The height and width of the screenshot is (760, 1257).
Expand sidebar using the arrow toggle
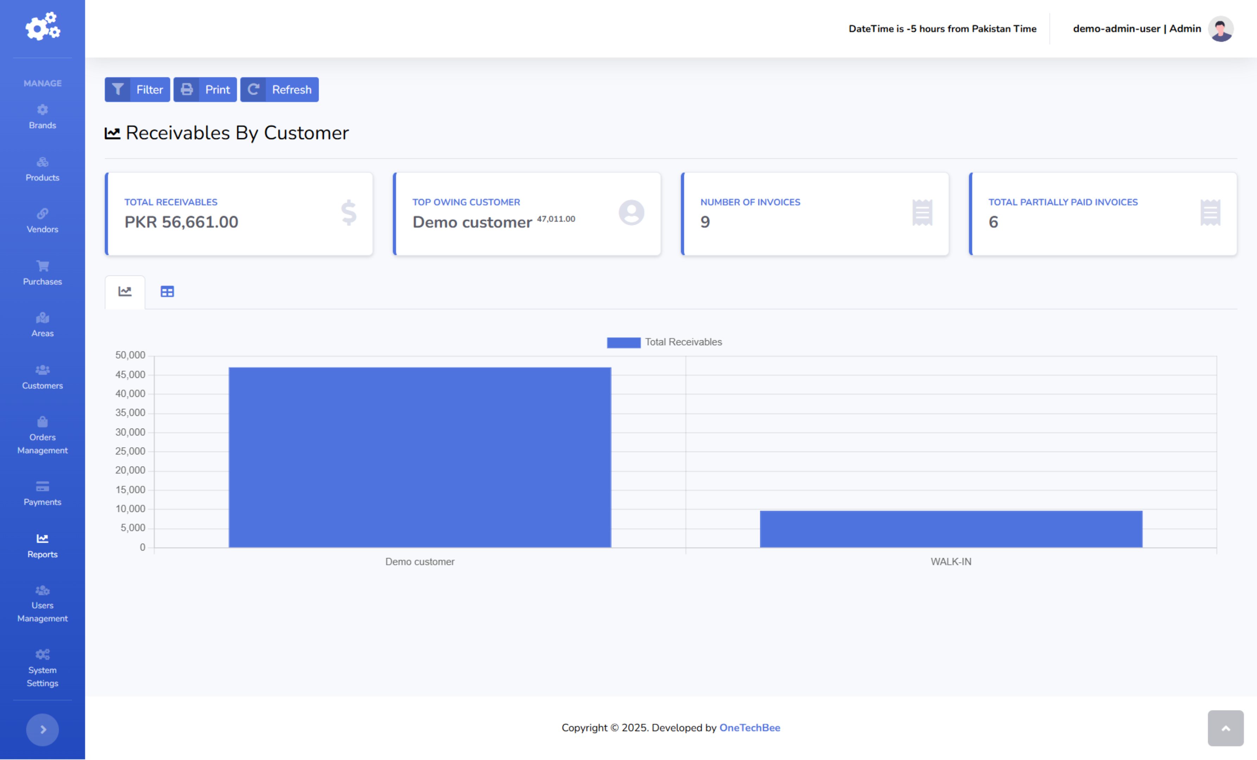pyautogui.click(x=42, y=729)
